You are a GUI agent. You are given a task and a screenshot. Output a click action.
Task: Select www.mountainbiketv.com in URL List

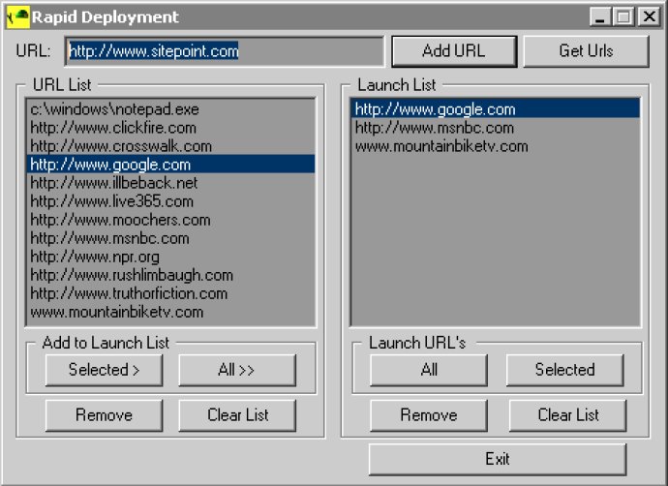[x=170, y=312]
